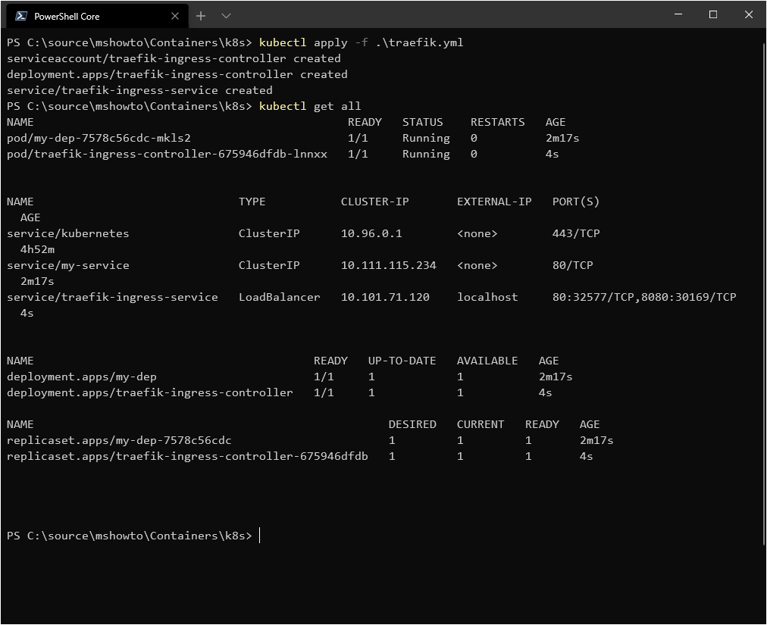
Task: Click 'service/traefik-ingress-service created' output line
Action: [139, 90]
